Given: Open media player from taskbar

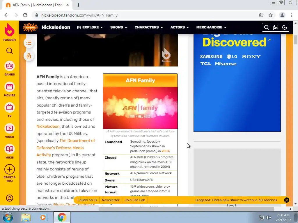Looking at the screenshot, I should (x=43, y=217).
